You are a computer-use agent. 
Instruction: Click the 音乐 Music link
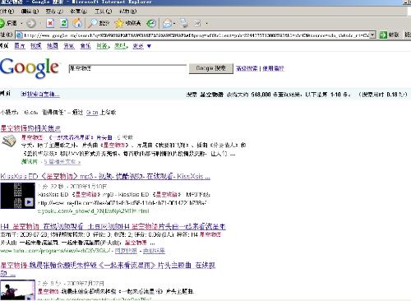tap(85, 46)
